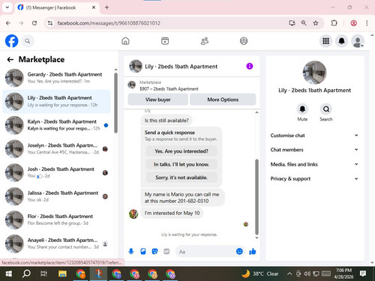Open emoji picker in message box

click(239, 251)
